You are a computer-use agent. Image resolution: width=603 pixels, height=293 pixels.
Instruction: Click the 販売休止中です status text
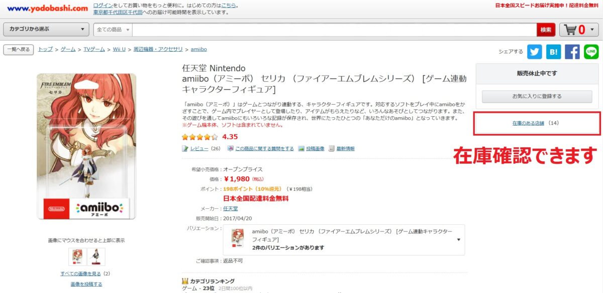tap(537, 74)
